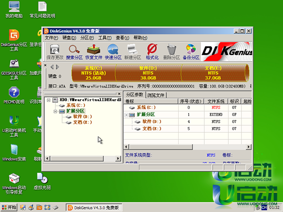Open PECMD说明 help shortcut
This screenshot has width=283, height=212.
pyautogui.click(x=14, y=96)
